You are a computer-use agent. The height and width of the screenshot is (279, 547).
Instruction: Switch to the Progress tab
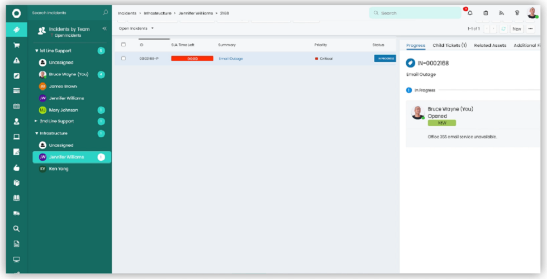(416, 45)
